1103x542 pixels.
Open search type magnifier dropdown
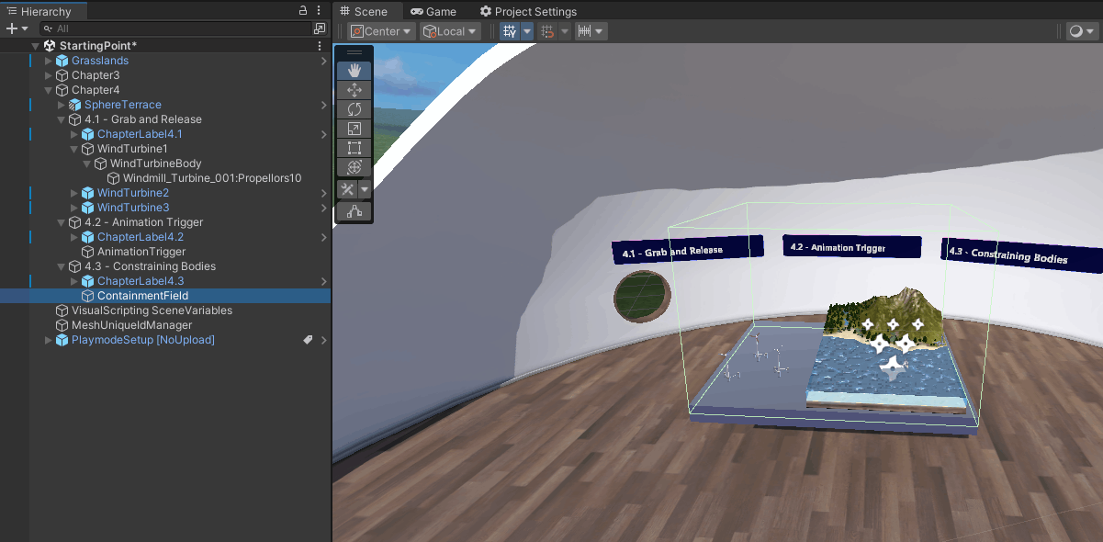click(48, 28)
